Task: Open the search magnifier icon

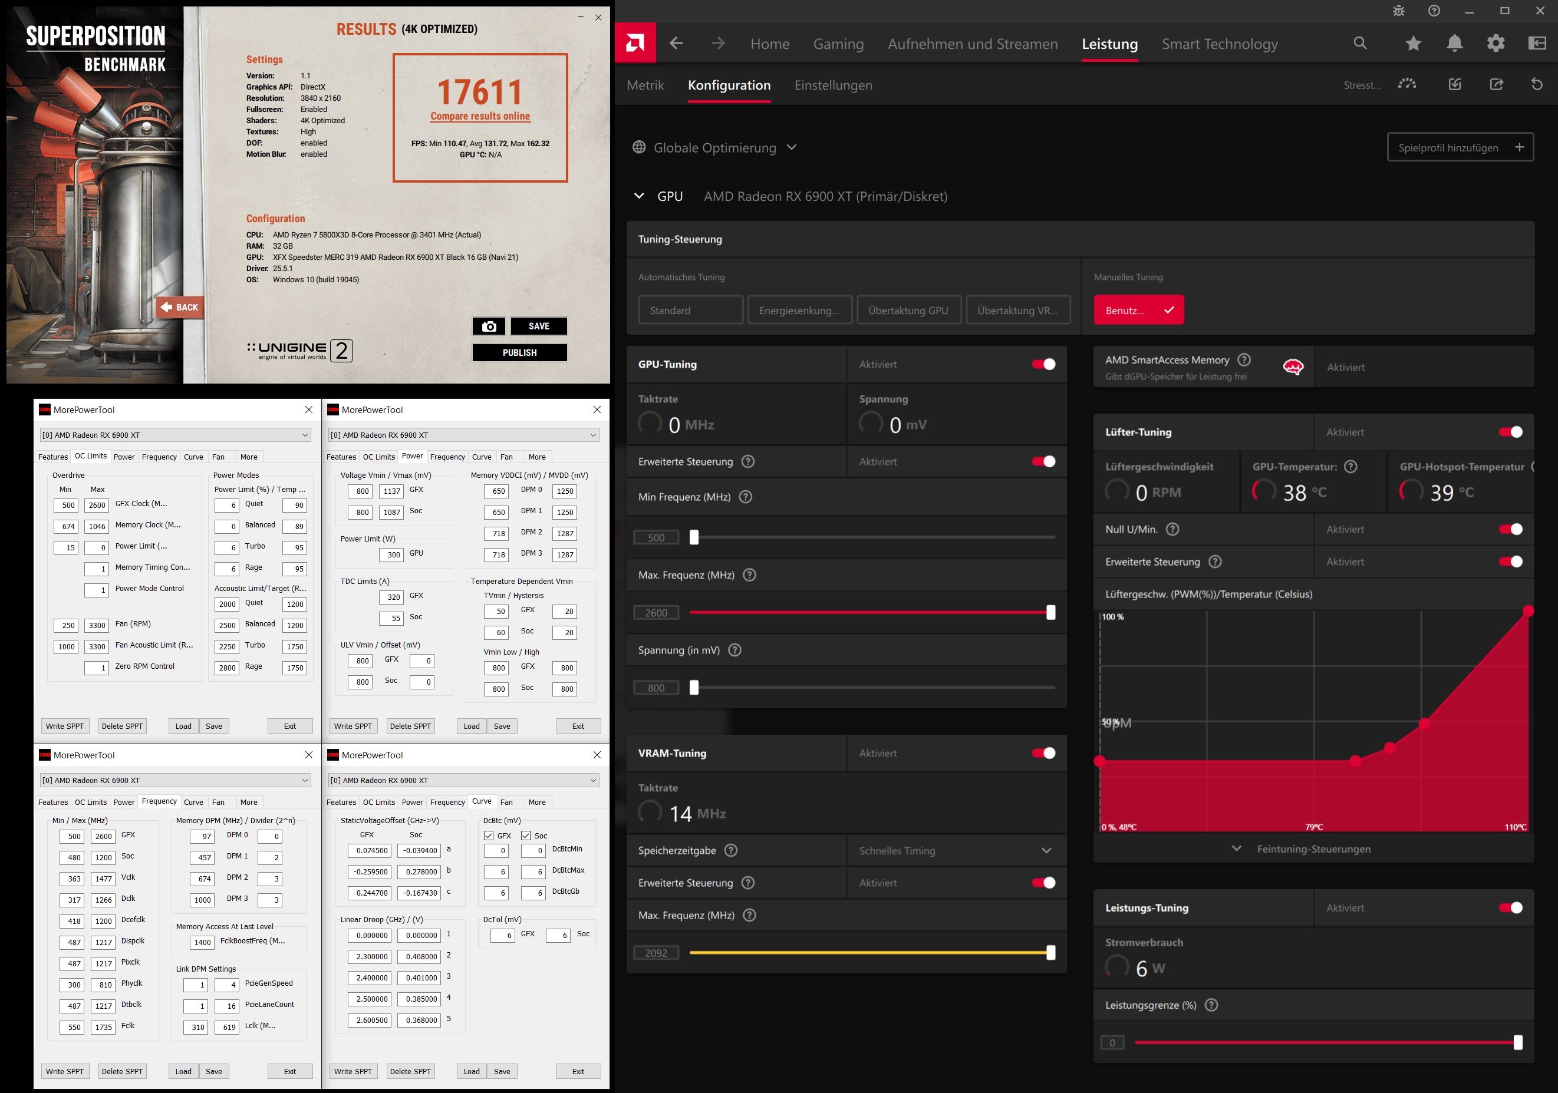Action: click(x=1360, y=44)
